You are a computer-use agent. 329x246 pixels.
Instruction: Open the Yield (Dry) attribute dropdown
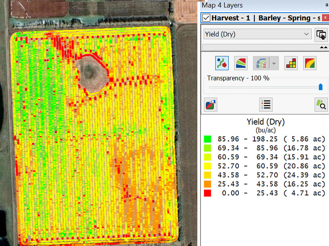[257, 34]
